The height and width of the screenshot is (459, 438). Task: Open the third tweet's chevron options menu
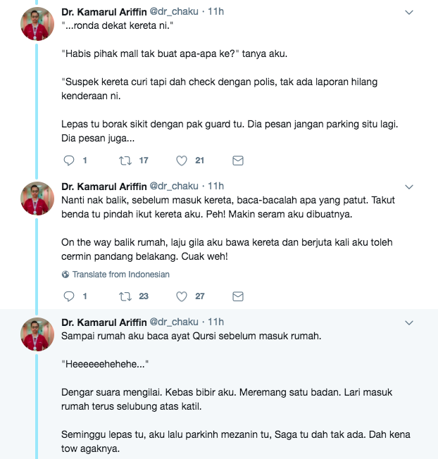coord(409,322)
